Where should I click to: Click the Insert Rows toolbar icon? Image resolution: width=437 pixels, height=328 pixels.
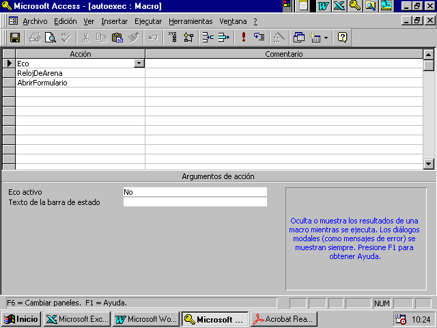(x=208, y=38)
